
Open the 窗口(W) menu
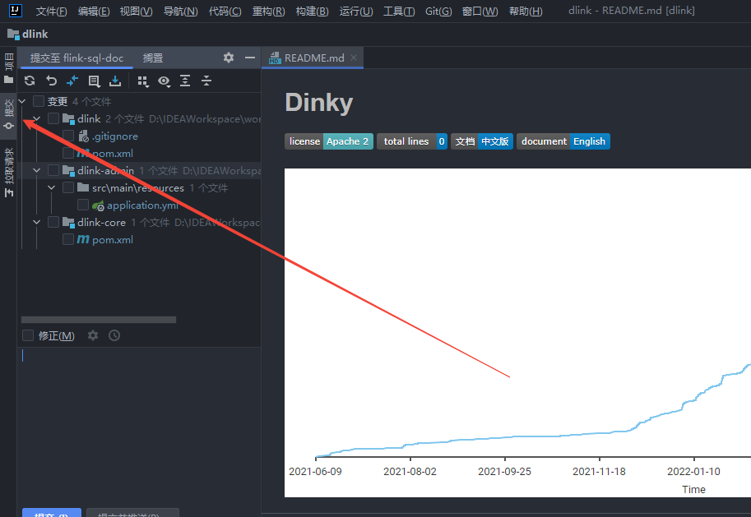[480, 11]
